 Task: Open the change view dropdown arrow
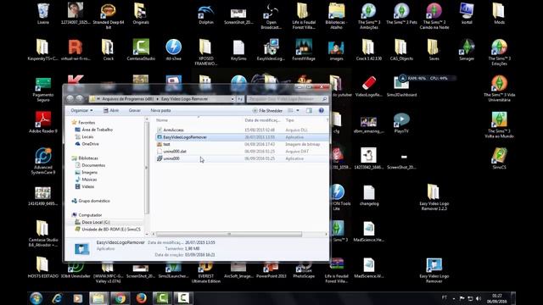tap(298, 111)
